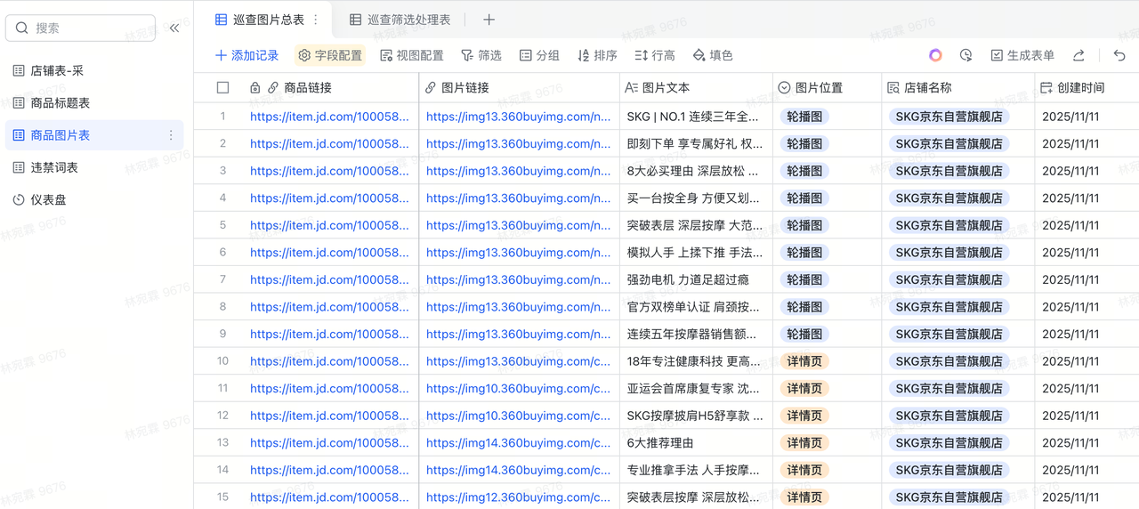The width and height of the screenshot is (1139, 509).
Task: Click the colorful AI assistant icon
Action: point(935,55)
